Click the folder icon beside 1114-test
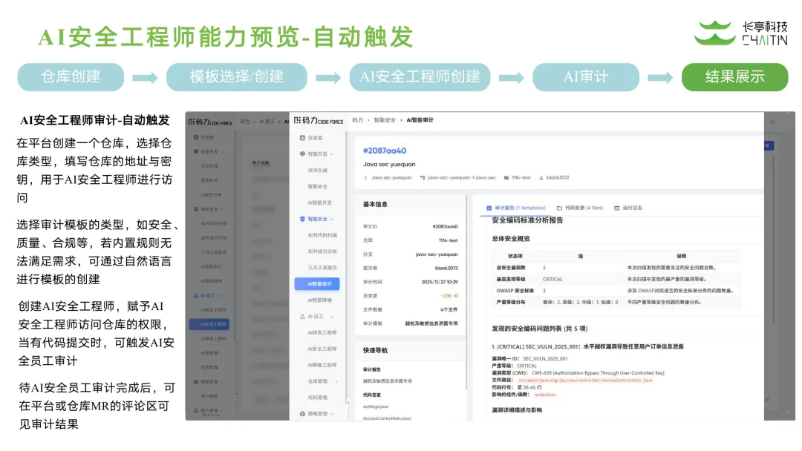The image size is (802, 451). (506, 178)
